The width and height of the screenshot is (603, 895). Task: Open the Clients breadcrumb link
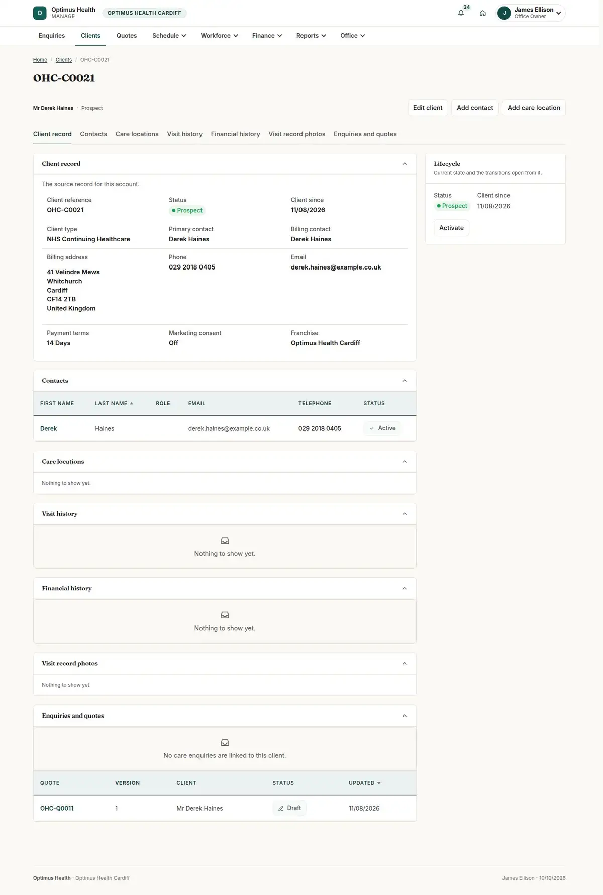point(64,60)
